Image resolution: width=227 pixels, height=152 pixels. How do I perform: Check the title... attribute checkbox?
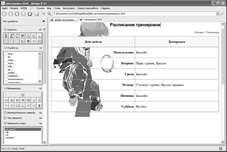(6, 66)
